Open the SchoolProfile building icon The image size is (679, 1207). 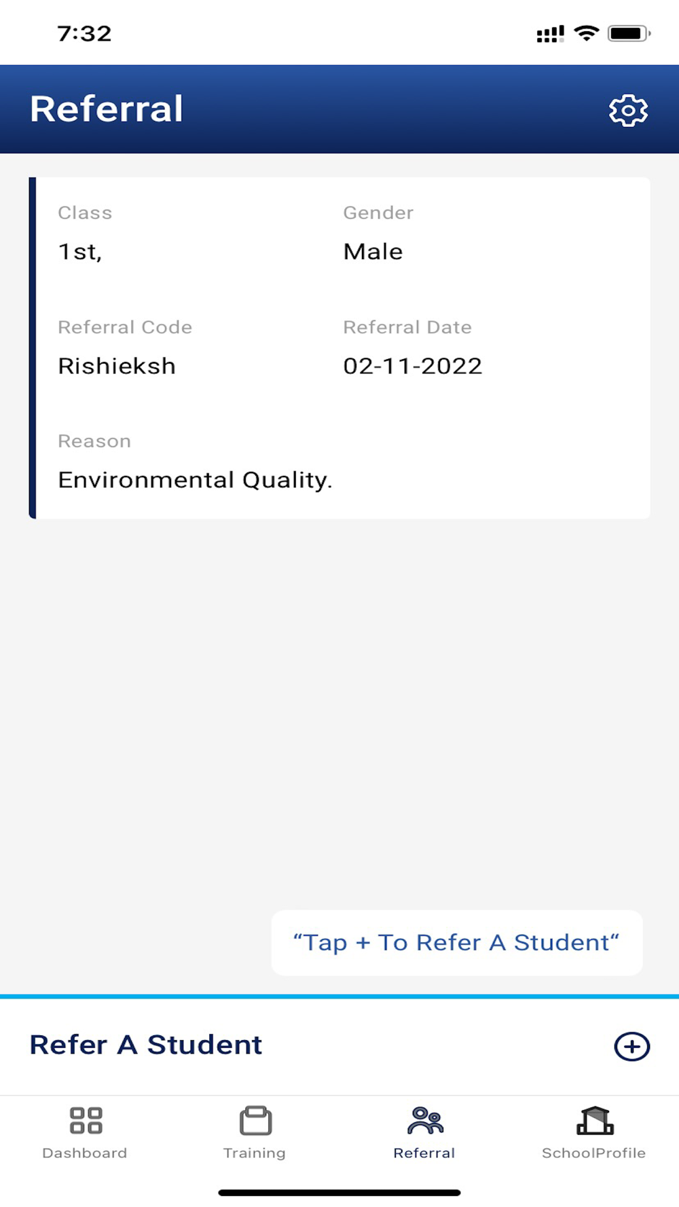595,1121
